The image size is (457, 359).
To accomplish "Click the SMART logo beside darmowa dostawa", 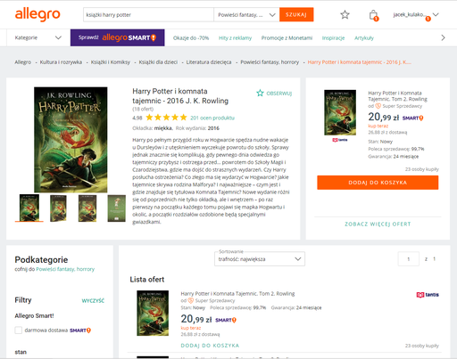I will (x=80, y=330).
